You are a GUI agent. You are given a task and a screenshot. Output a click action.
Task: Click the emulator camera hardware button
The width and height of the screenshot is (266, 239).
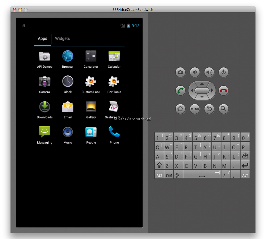180,72
